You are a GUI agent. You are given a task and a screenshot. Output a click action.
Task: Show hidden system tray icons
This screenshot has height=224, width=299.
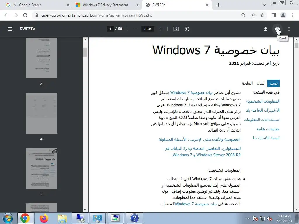click(x=248, y=218)
